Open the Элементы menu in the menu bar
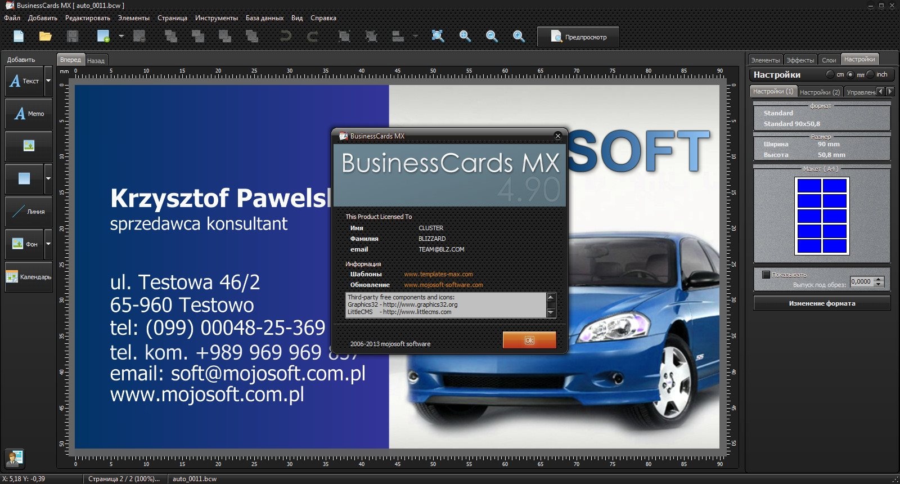900x484 pixels. click(x=134, y=18)
